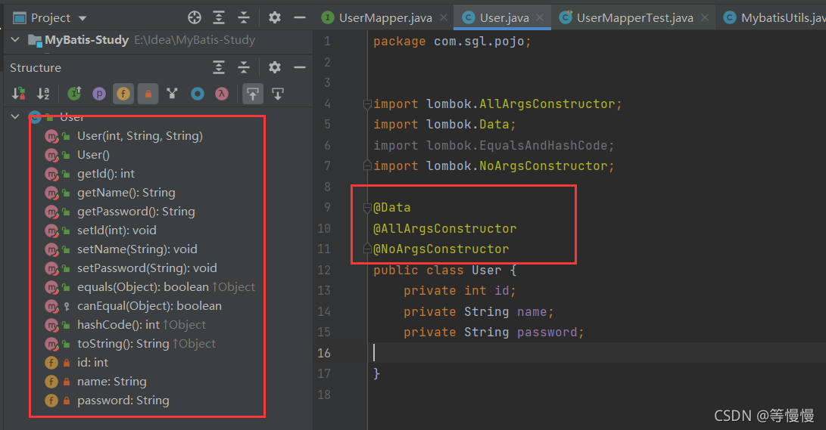Hide the Project panel with minus icon
826x430 pixels.
pyautogui.click(x=300, y=17)
